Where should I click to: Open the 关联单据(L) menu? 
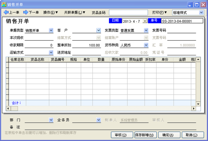pos(74,13)
